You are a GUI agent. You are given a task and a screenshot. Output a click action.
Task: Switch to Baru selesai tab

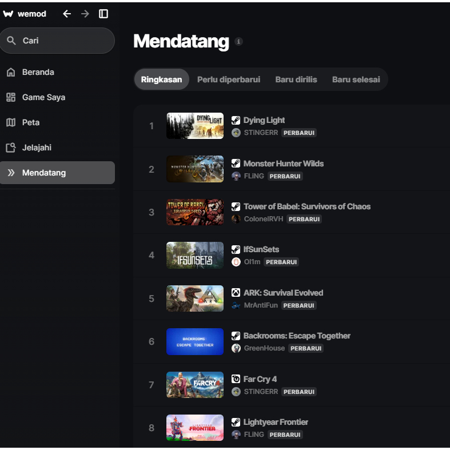[x=356, y=79]
